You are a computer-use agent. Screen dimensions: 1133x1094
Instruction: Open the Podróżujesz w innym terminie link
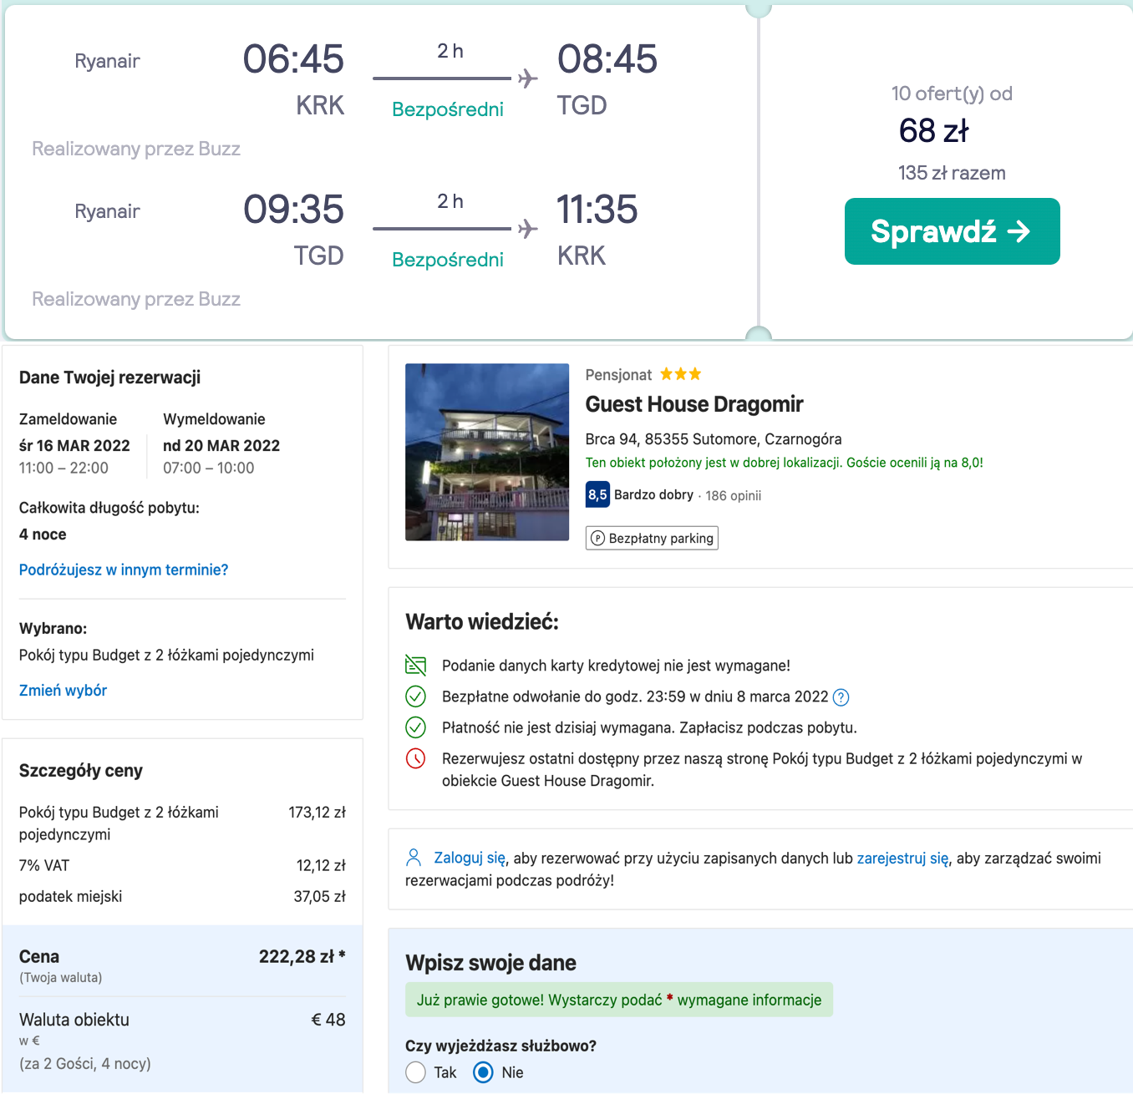124,570
